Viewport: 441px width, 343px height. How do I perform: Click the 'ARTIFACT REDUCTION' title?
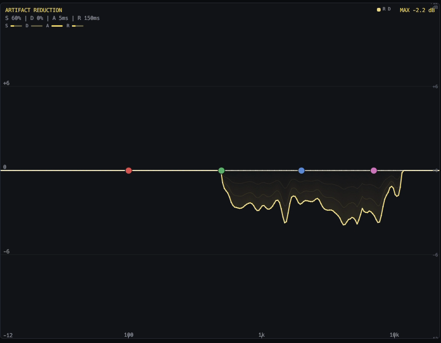coord(34,10)
